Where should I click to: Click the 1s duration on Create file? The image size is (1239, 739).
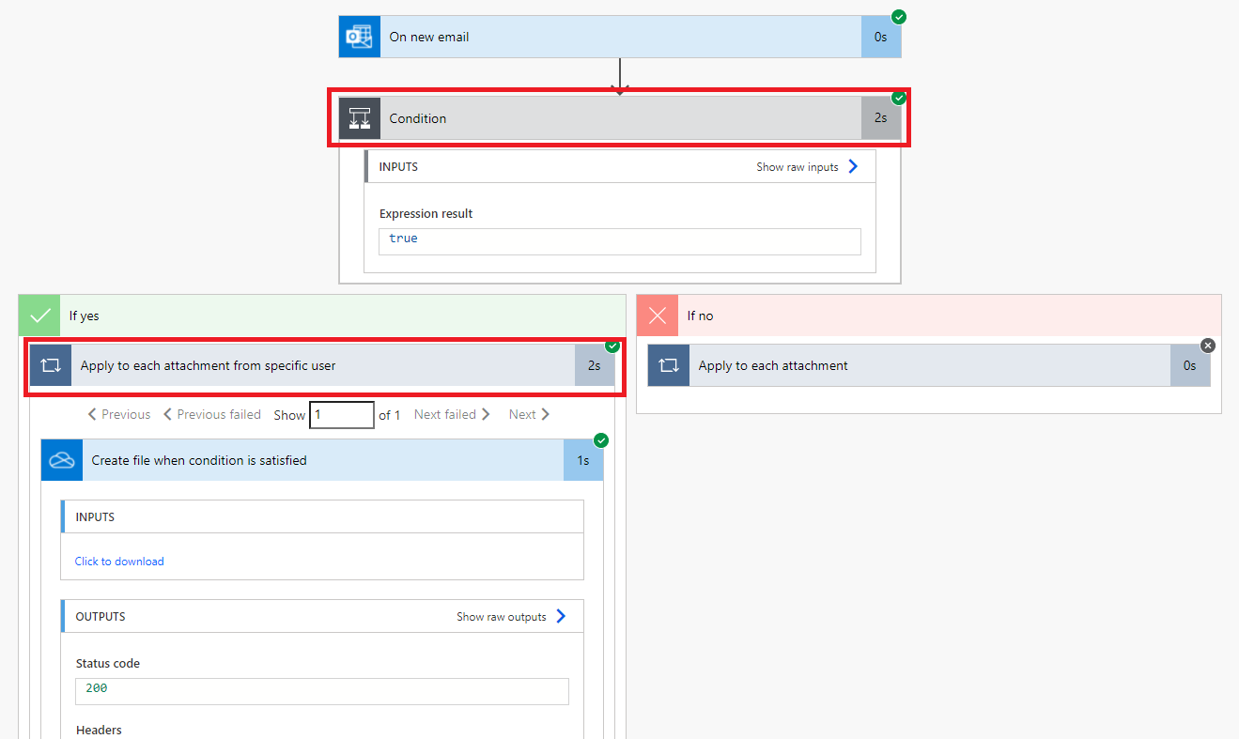coord(583,460)
